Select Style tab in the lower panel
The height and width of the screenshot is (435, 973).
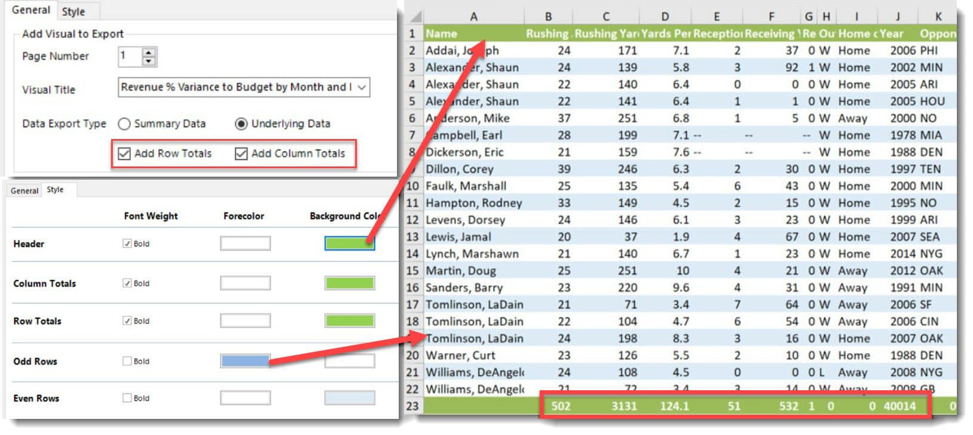click(56, 190)
